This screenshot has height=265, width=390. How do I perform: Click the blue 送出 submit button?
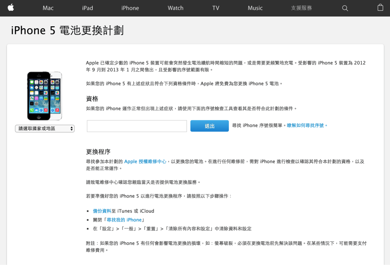(210, 126)
